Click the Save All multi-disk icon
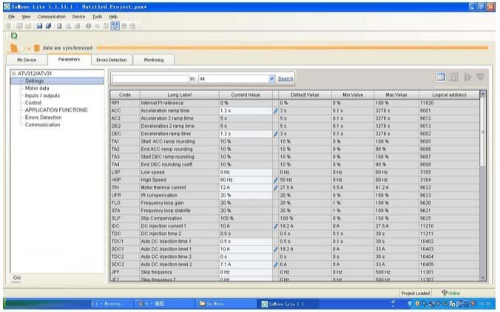Image resolution: width=500 pixels, height=312 pixels. pyautogui.click(x=49, y=26)
